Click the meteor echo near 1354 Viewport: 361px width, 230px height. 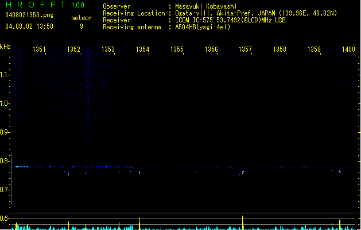(x=139, y=172)
